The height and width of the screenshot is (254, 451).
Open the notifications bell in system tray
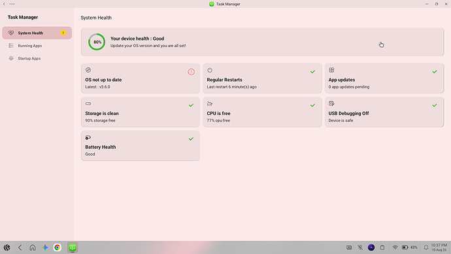(426, 247)
